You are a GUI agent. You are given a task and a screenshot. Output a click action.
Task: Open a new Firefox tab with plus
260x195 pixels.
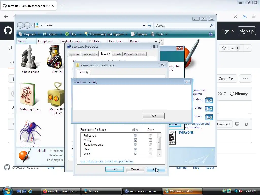click(62, 6)
